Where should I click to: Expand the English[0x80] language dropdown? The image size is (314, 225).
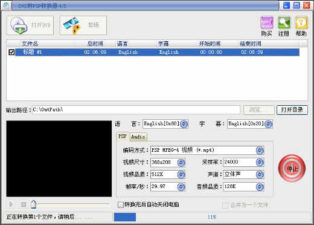[184, 124]
